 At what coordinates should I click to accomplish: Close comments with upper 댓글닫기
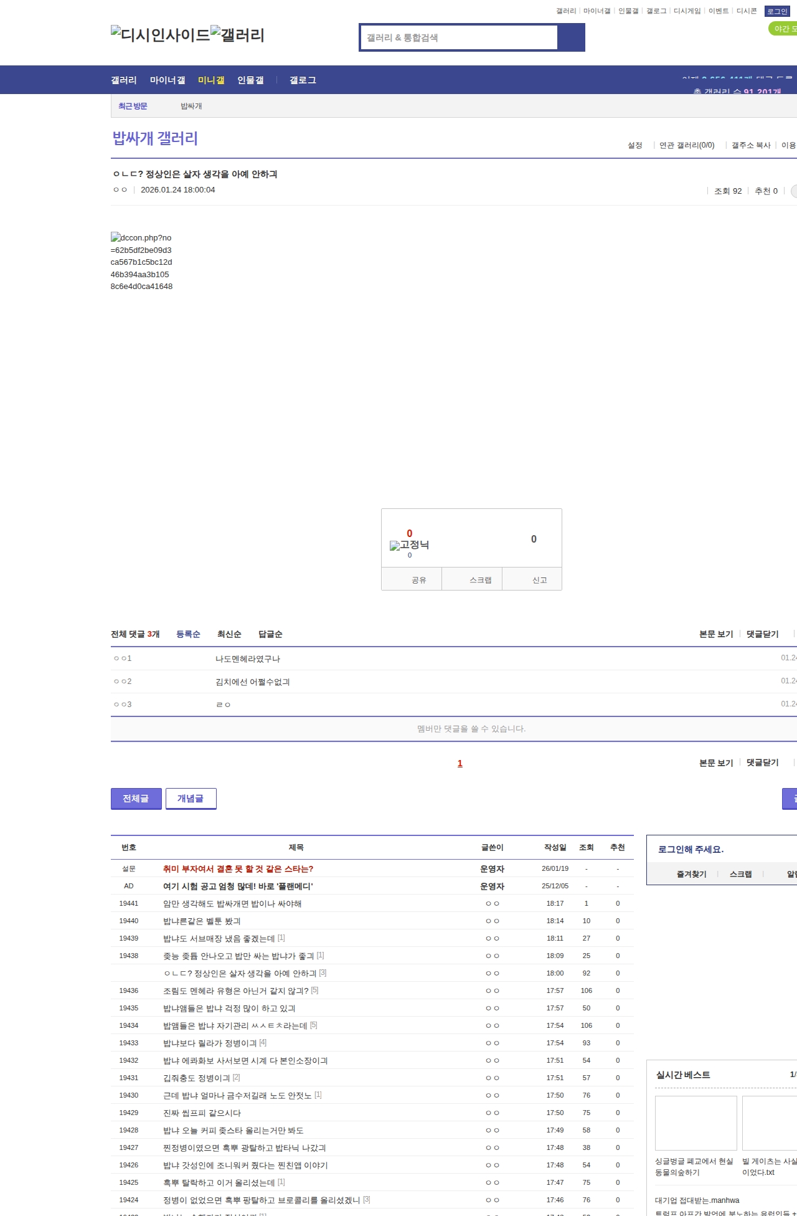(x=762, y=634)
